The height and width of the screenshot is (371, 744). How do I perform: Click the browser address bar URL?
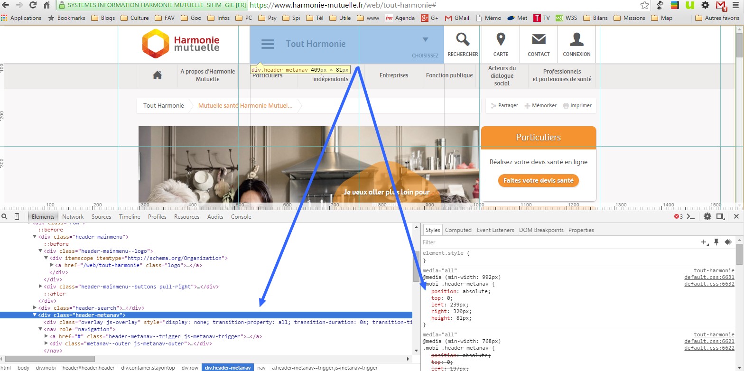click(342, 5)
